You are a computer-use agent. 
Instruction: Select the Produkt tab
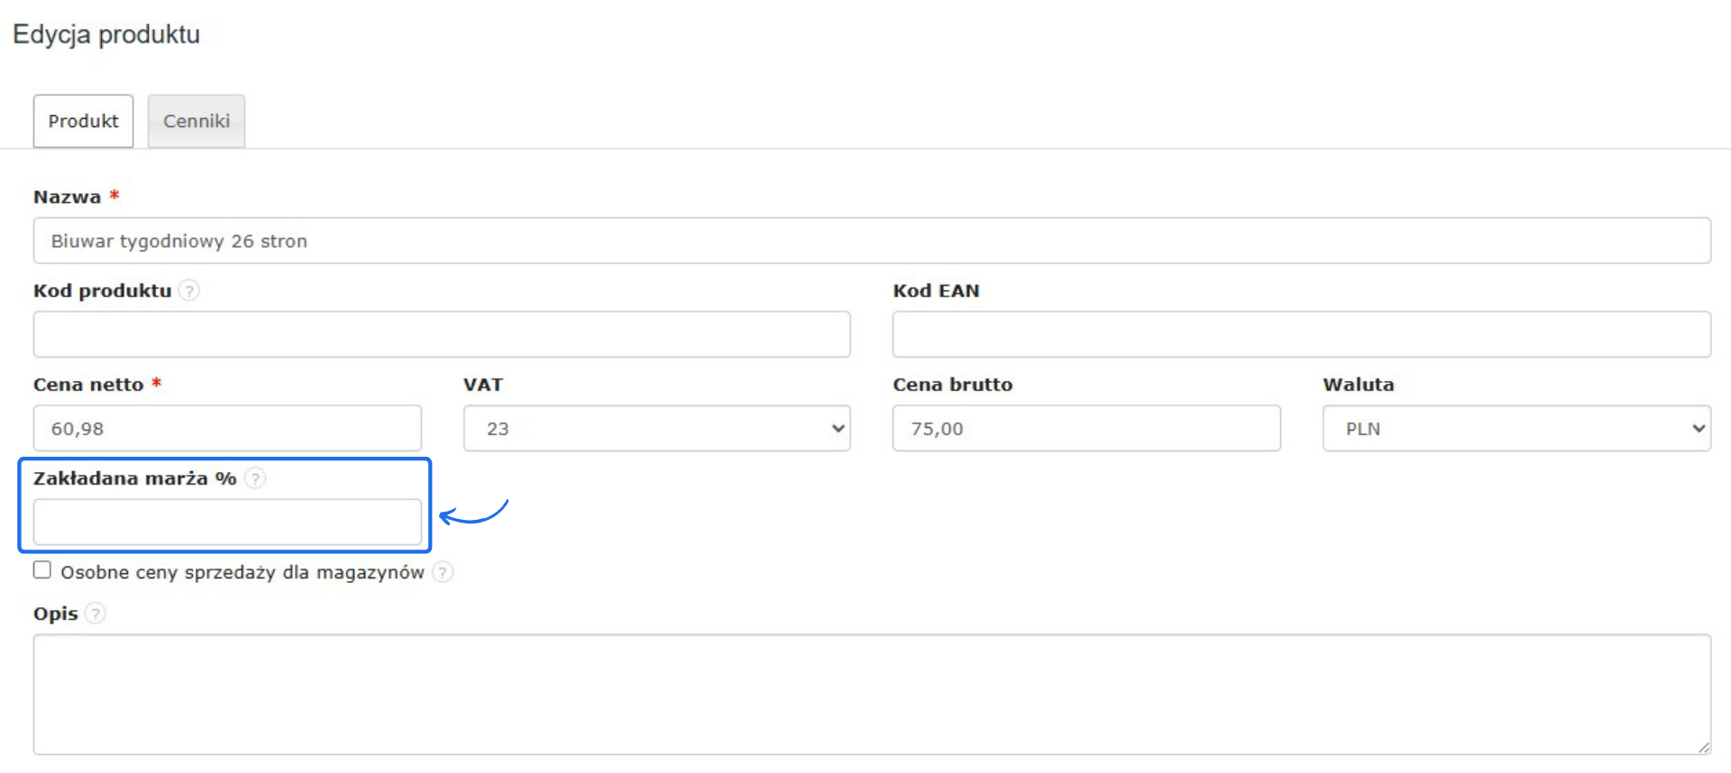point(83,121)
